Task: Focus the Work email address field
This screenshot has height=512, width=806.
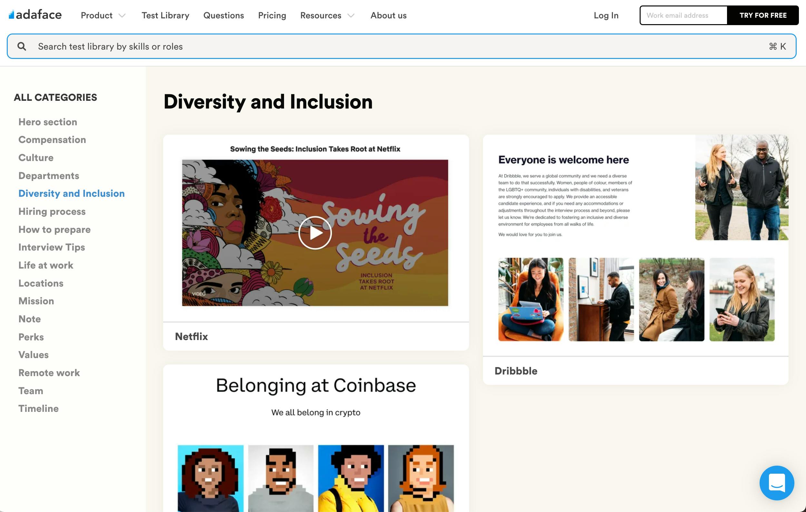Action: tap(683, 15)
